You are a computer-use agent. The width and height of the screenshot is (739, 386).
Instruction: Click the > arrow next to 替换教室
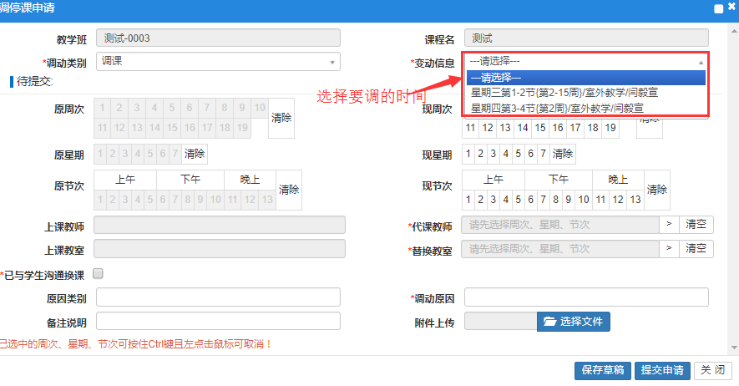coord(668,249)
